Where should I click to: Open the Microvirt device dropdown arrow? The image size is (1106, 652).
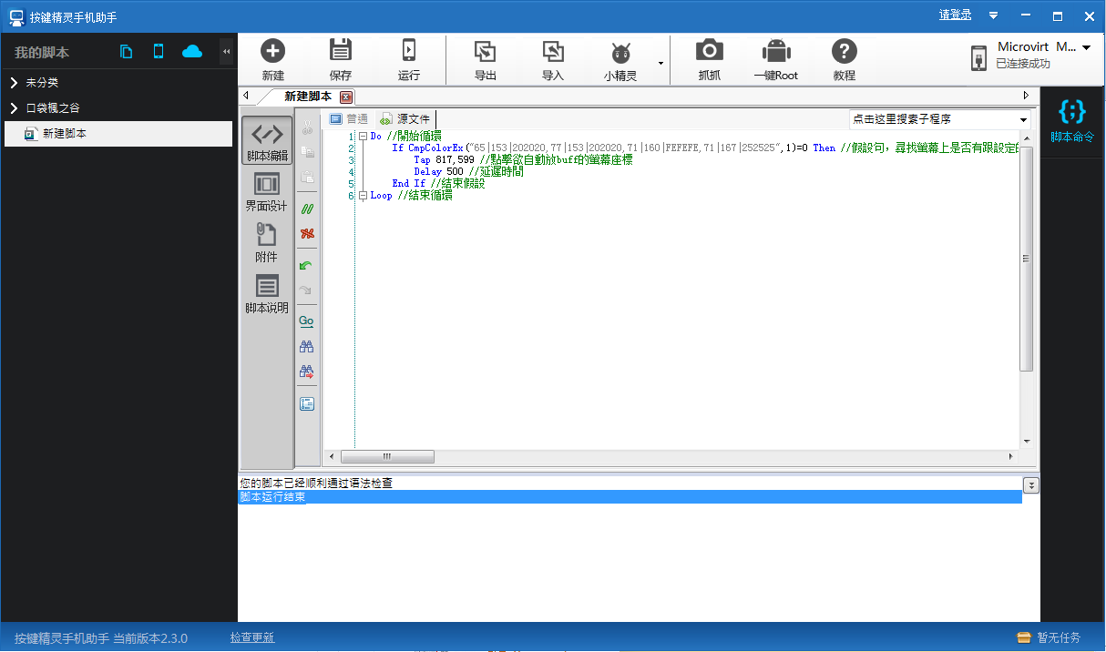click(1086, 47)
